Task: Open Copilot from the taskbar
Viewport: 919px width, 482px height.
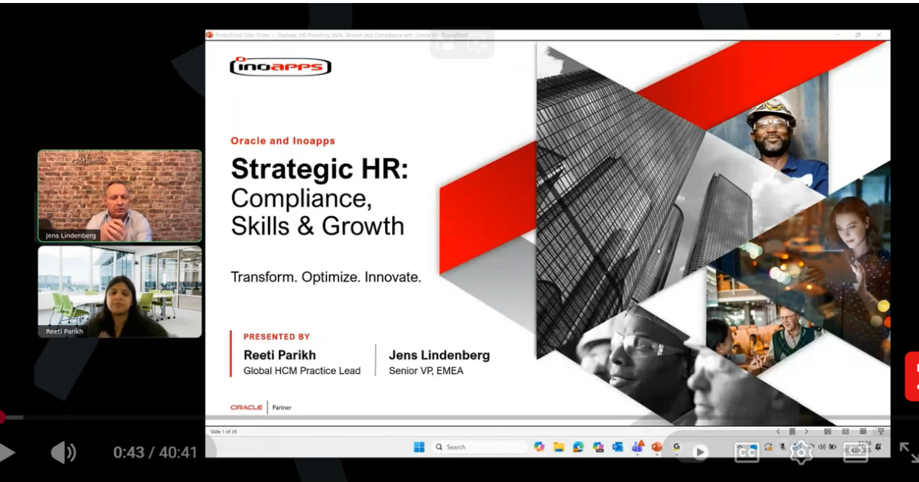Action: click(x=539, y=447)
